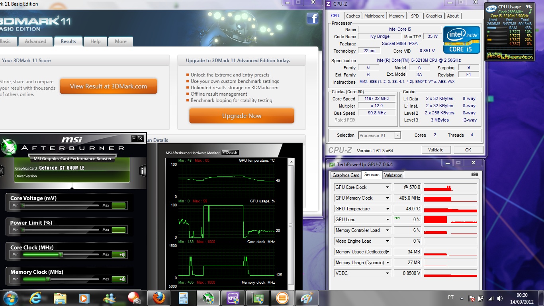Click the PT language indicator
This screenshot has width=544, height=306.
coord(451,298)
